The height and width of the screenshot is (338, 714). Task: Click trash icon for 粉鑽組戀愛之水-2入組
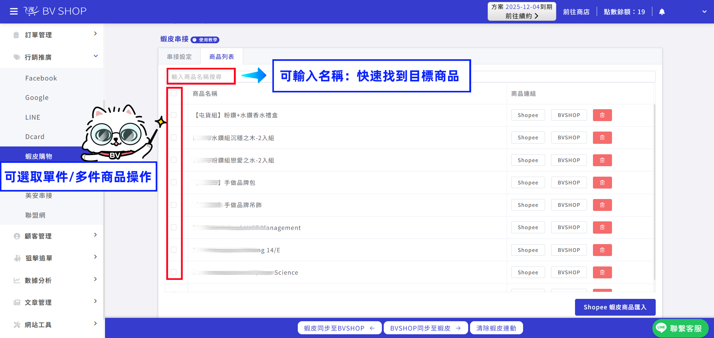[602, 160]
